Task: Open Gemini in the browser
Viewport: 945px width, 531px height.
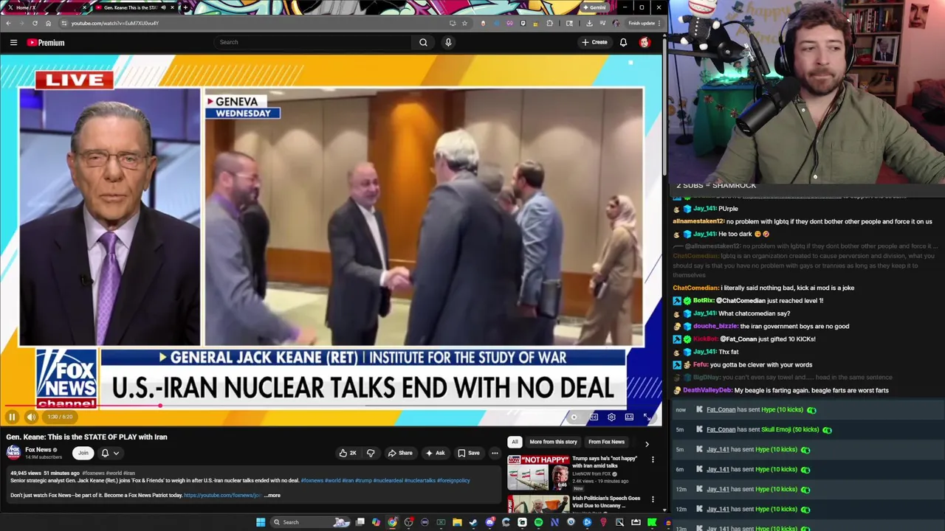Action: (595, 7)
